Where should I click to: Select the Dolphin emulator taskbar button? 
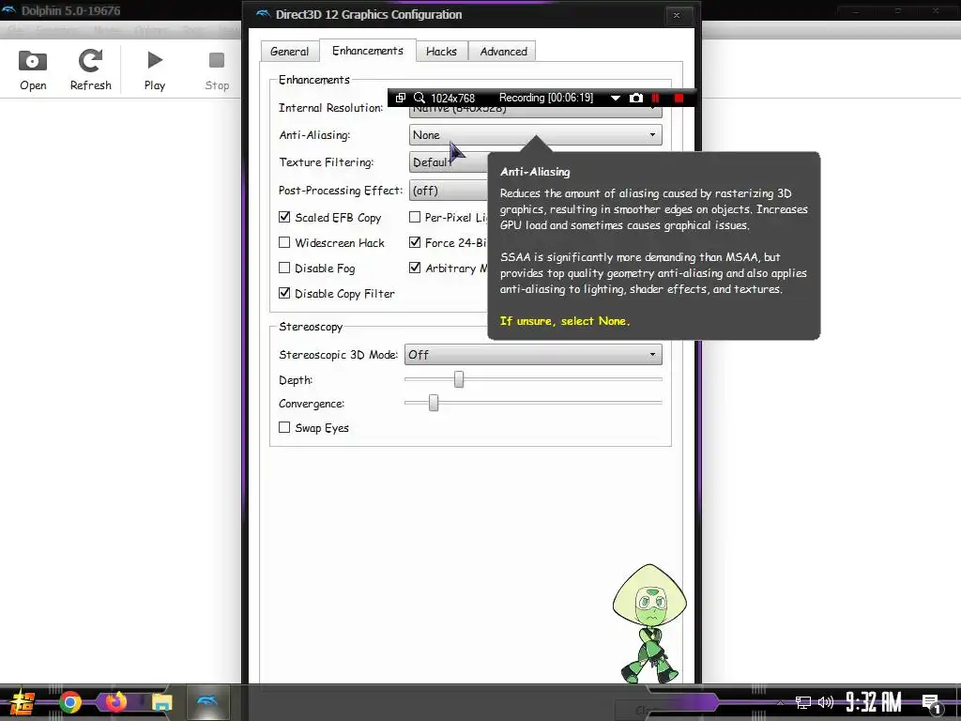(x=207, y=702)
